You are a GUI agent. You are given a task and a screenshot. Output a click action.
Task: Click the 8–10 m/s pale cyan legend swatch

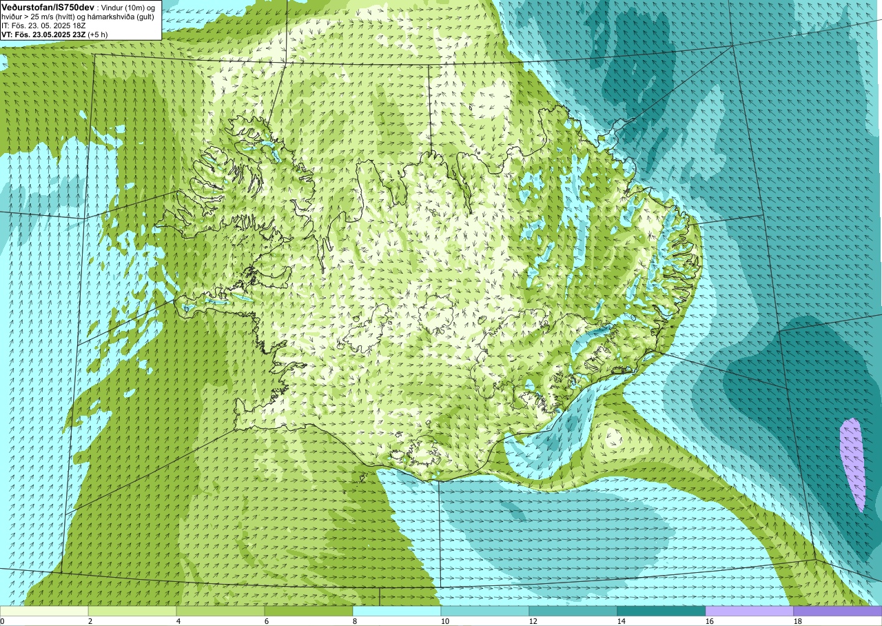point(397,611)
